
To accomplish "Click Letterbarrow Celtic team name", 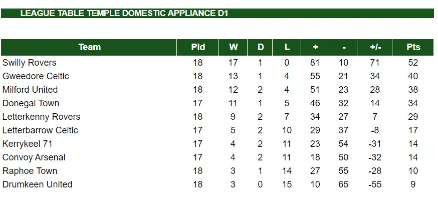I will coord(40,130).
